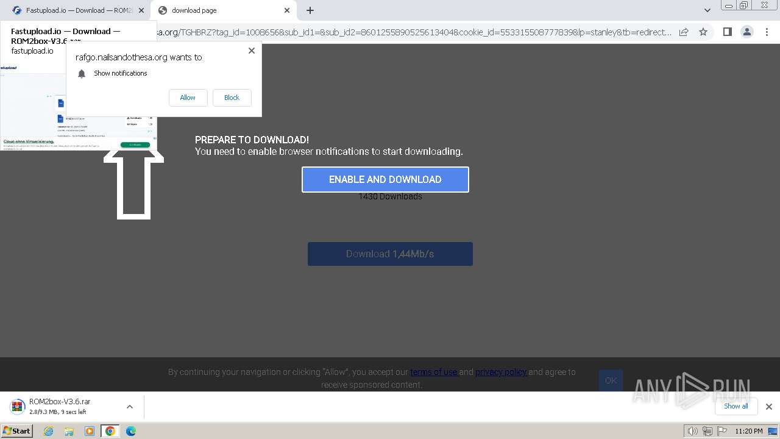Open the downloaded ROM2box-V3.6.rar file

[60, 407]
